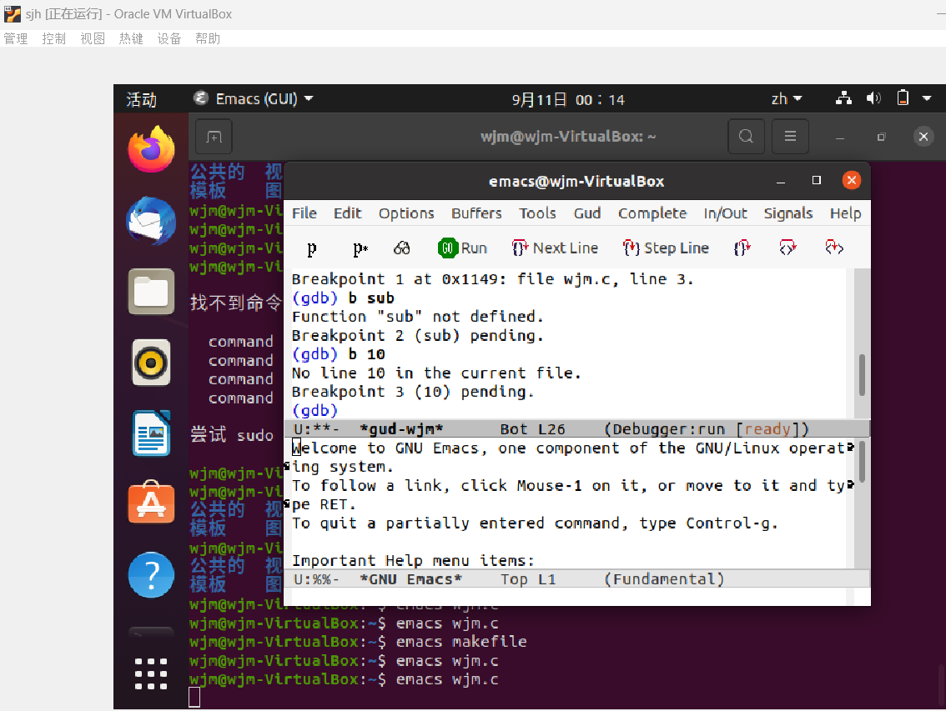Click the watch expression glasses icon
The width and height of the screenshot is (946, 711).
[x=402, y=248]
